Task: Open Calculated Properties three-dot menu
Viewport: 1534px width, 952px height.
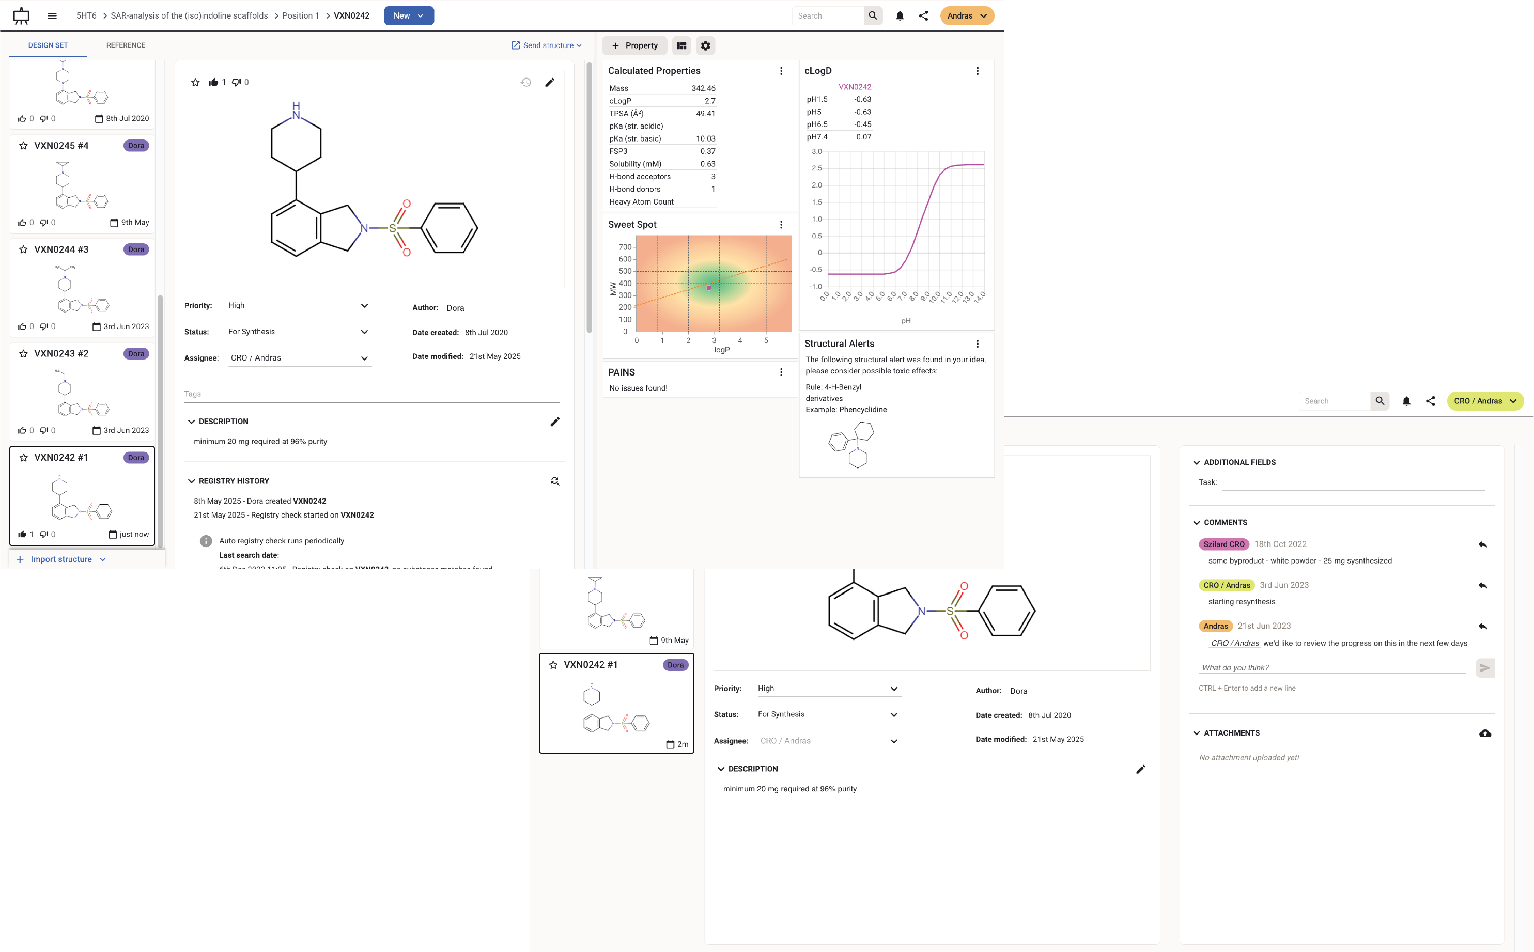Action: (x=781, y=71)
